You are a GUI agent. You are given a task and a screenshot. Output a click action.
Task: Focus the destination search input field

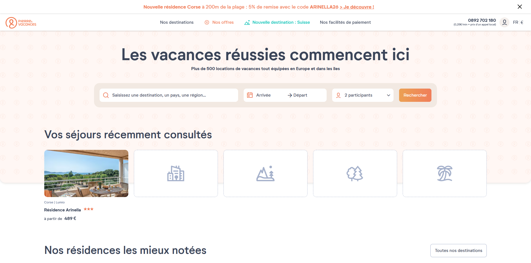pos(169,95)
